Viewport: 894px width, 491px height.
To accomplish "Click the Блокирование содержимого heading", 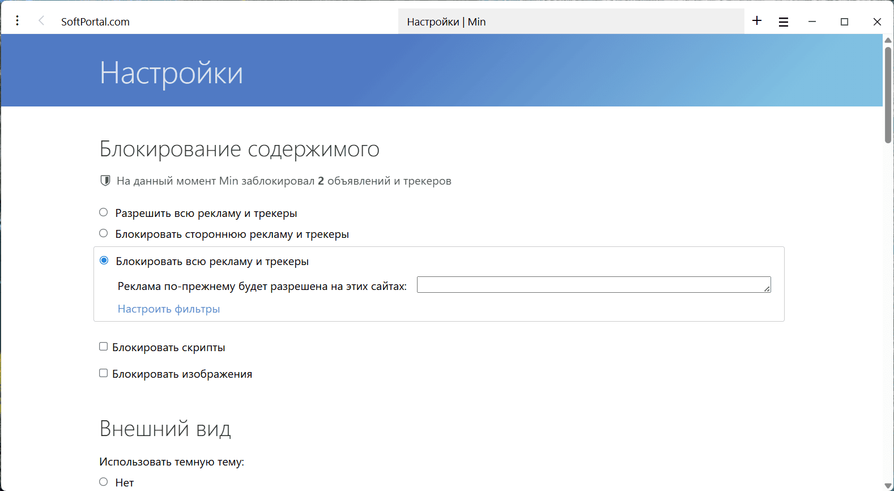I will tap(240, 149).
